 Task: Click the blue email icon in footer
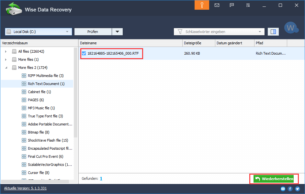click(x=283, y=189)
